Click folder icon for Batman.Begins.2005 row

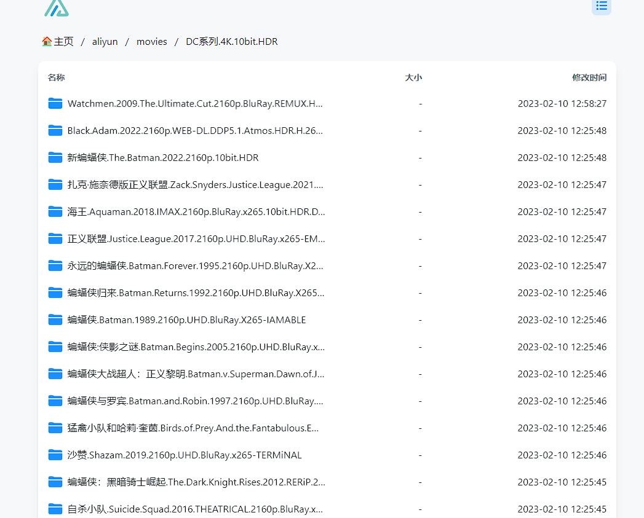tap(55, 347)
